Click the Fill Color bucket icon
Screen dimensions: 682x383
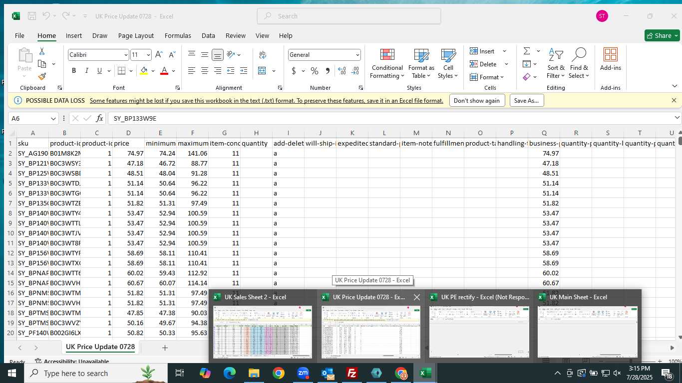144,71
